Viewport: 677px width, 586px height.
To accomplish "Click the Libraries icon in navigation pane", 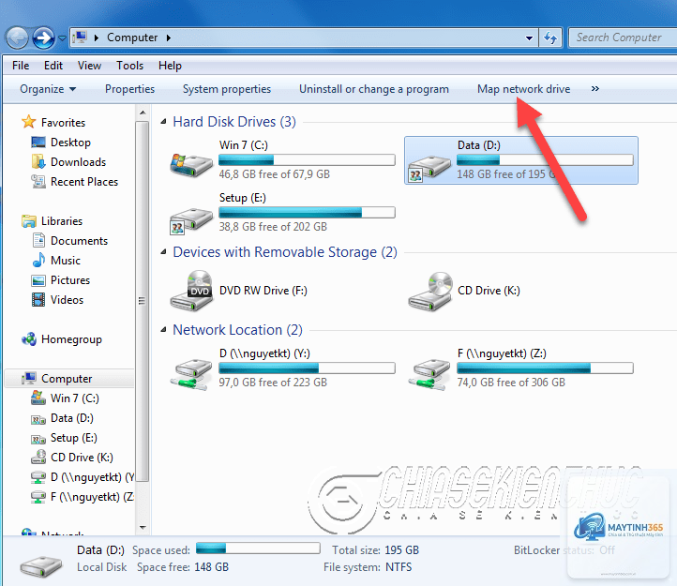I will point(29,220).
